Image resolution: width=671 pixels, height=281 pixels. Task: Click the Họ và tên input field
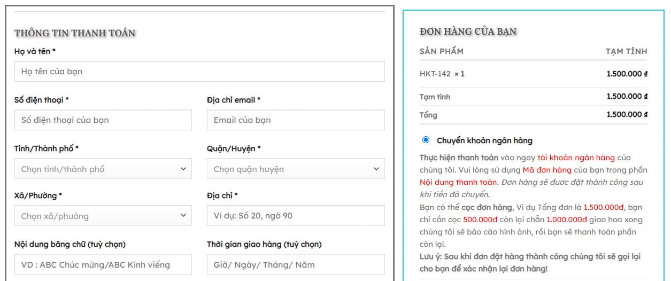(x=199, y=72)
